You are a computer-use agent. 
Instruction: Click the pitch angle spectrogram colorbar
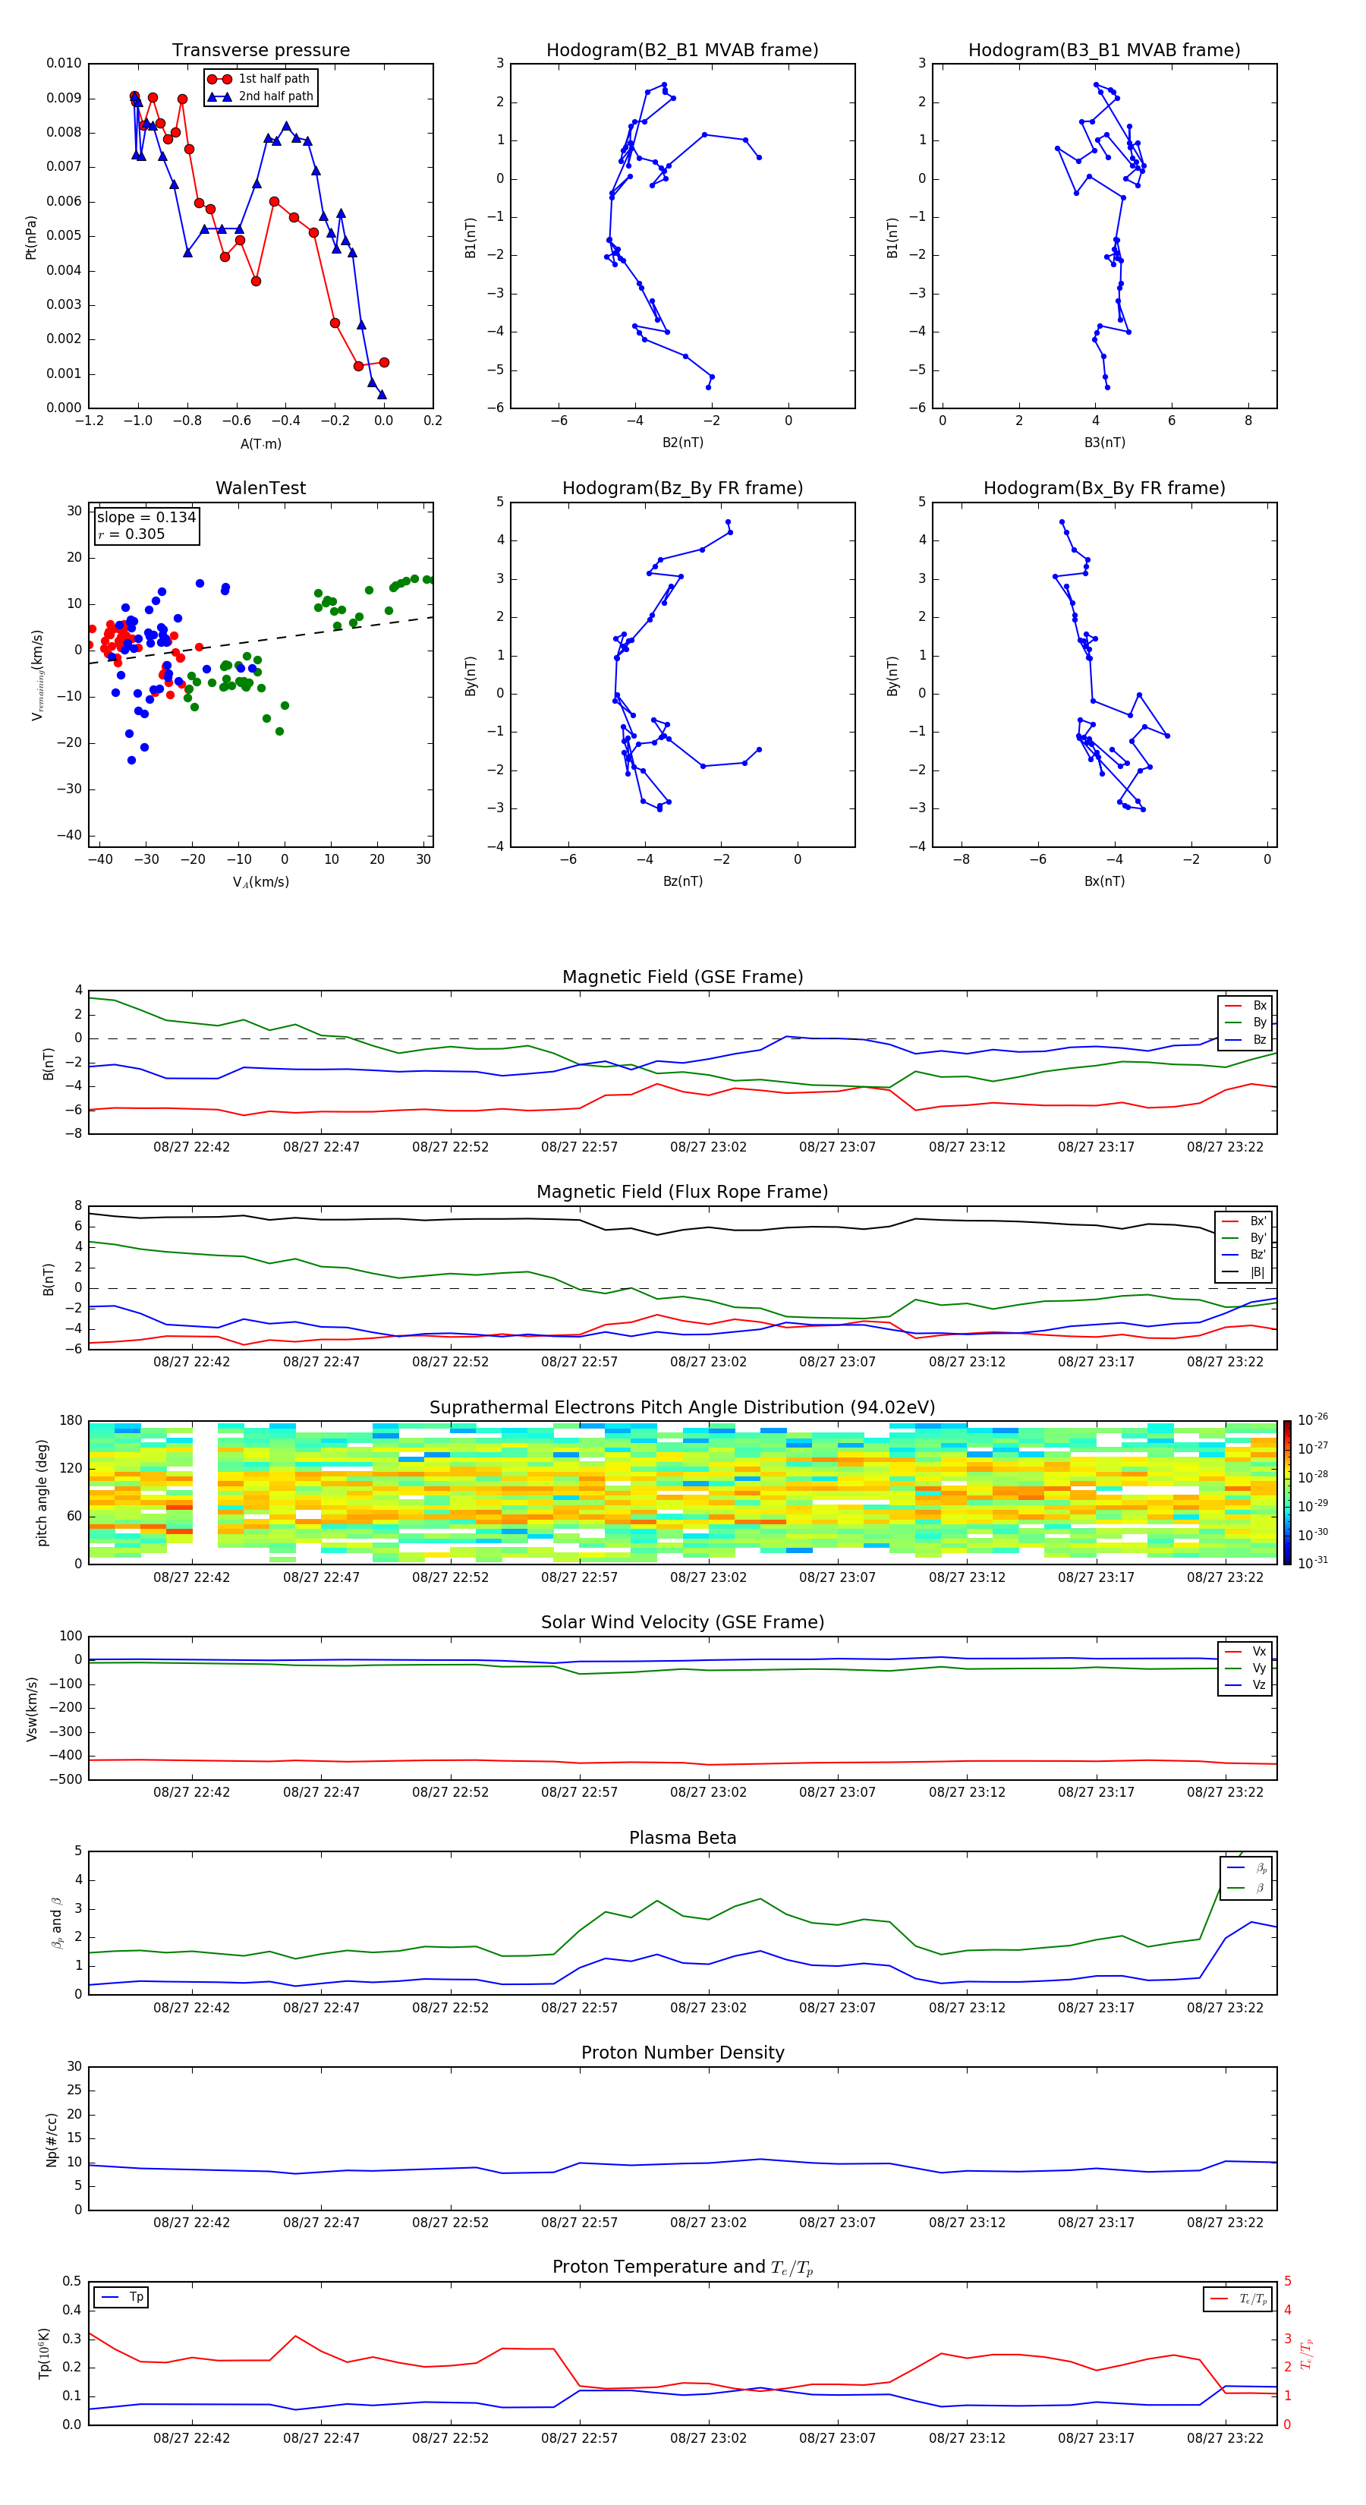(x=1287, y=1492)
